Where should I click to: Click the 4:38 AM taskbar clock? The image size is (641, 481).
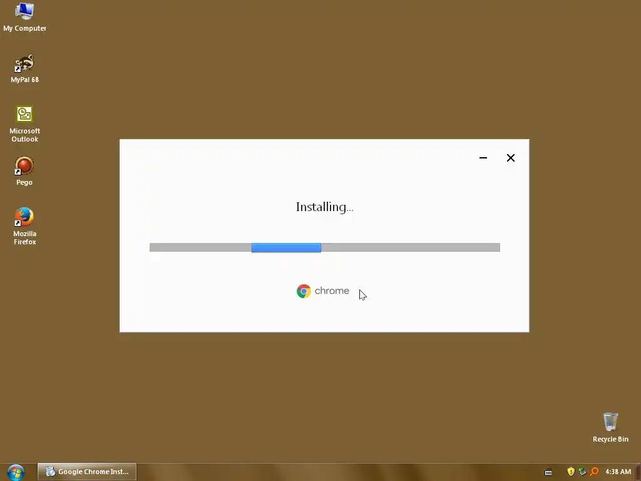[618, 472]
